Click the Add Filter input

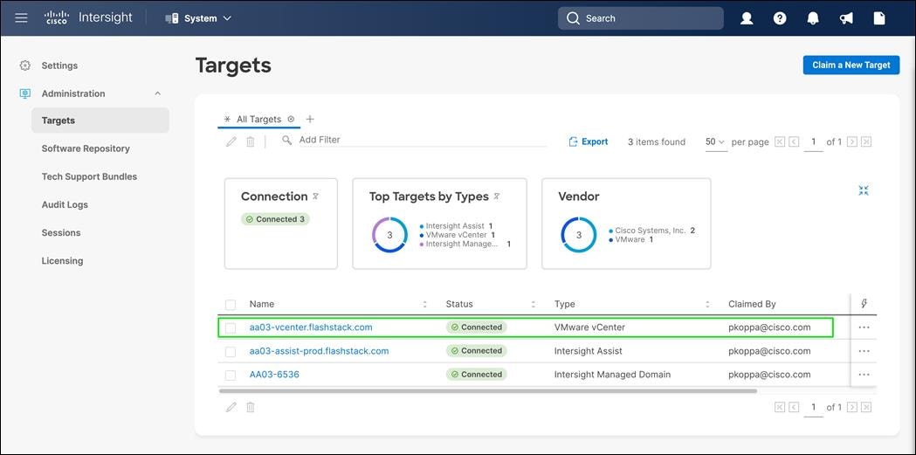point(423,141)
